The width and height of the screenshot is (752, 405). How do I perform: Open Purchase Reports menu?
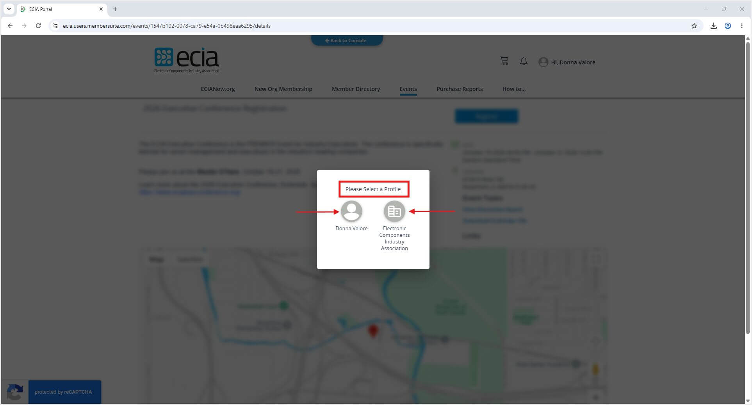pos(460,89)
